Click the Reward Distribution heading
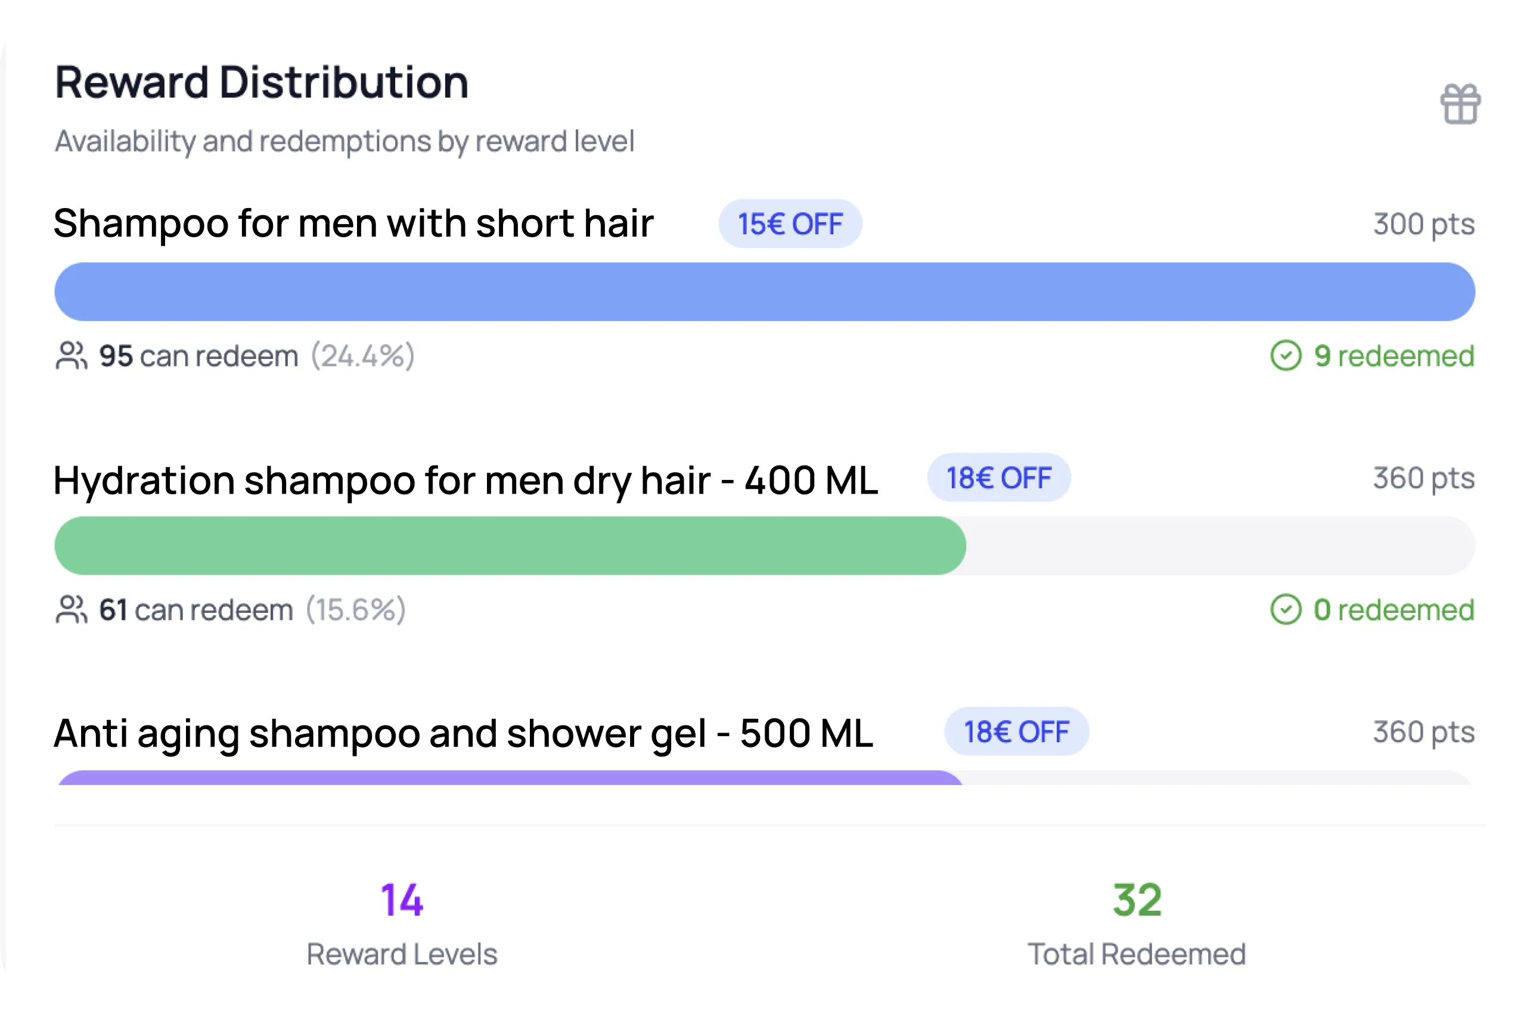This screenshot has width=1533, height=1014. (261, 82)
